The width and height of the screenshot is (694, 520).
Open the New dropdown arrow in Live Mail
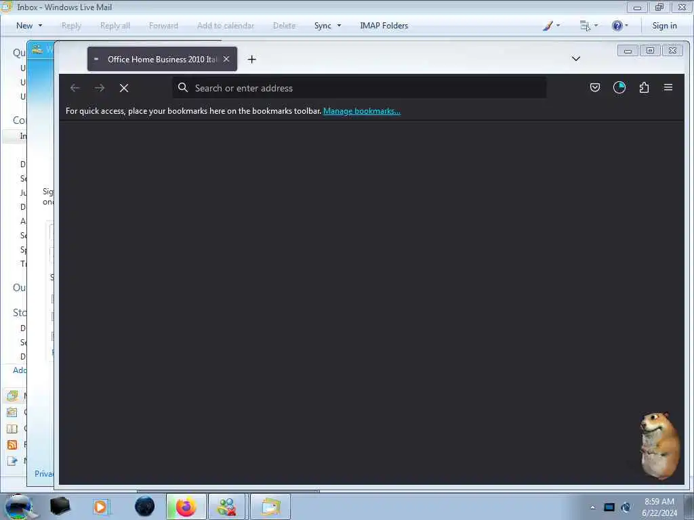[40, 26]
